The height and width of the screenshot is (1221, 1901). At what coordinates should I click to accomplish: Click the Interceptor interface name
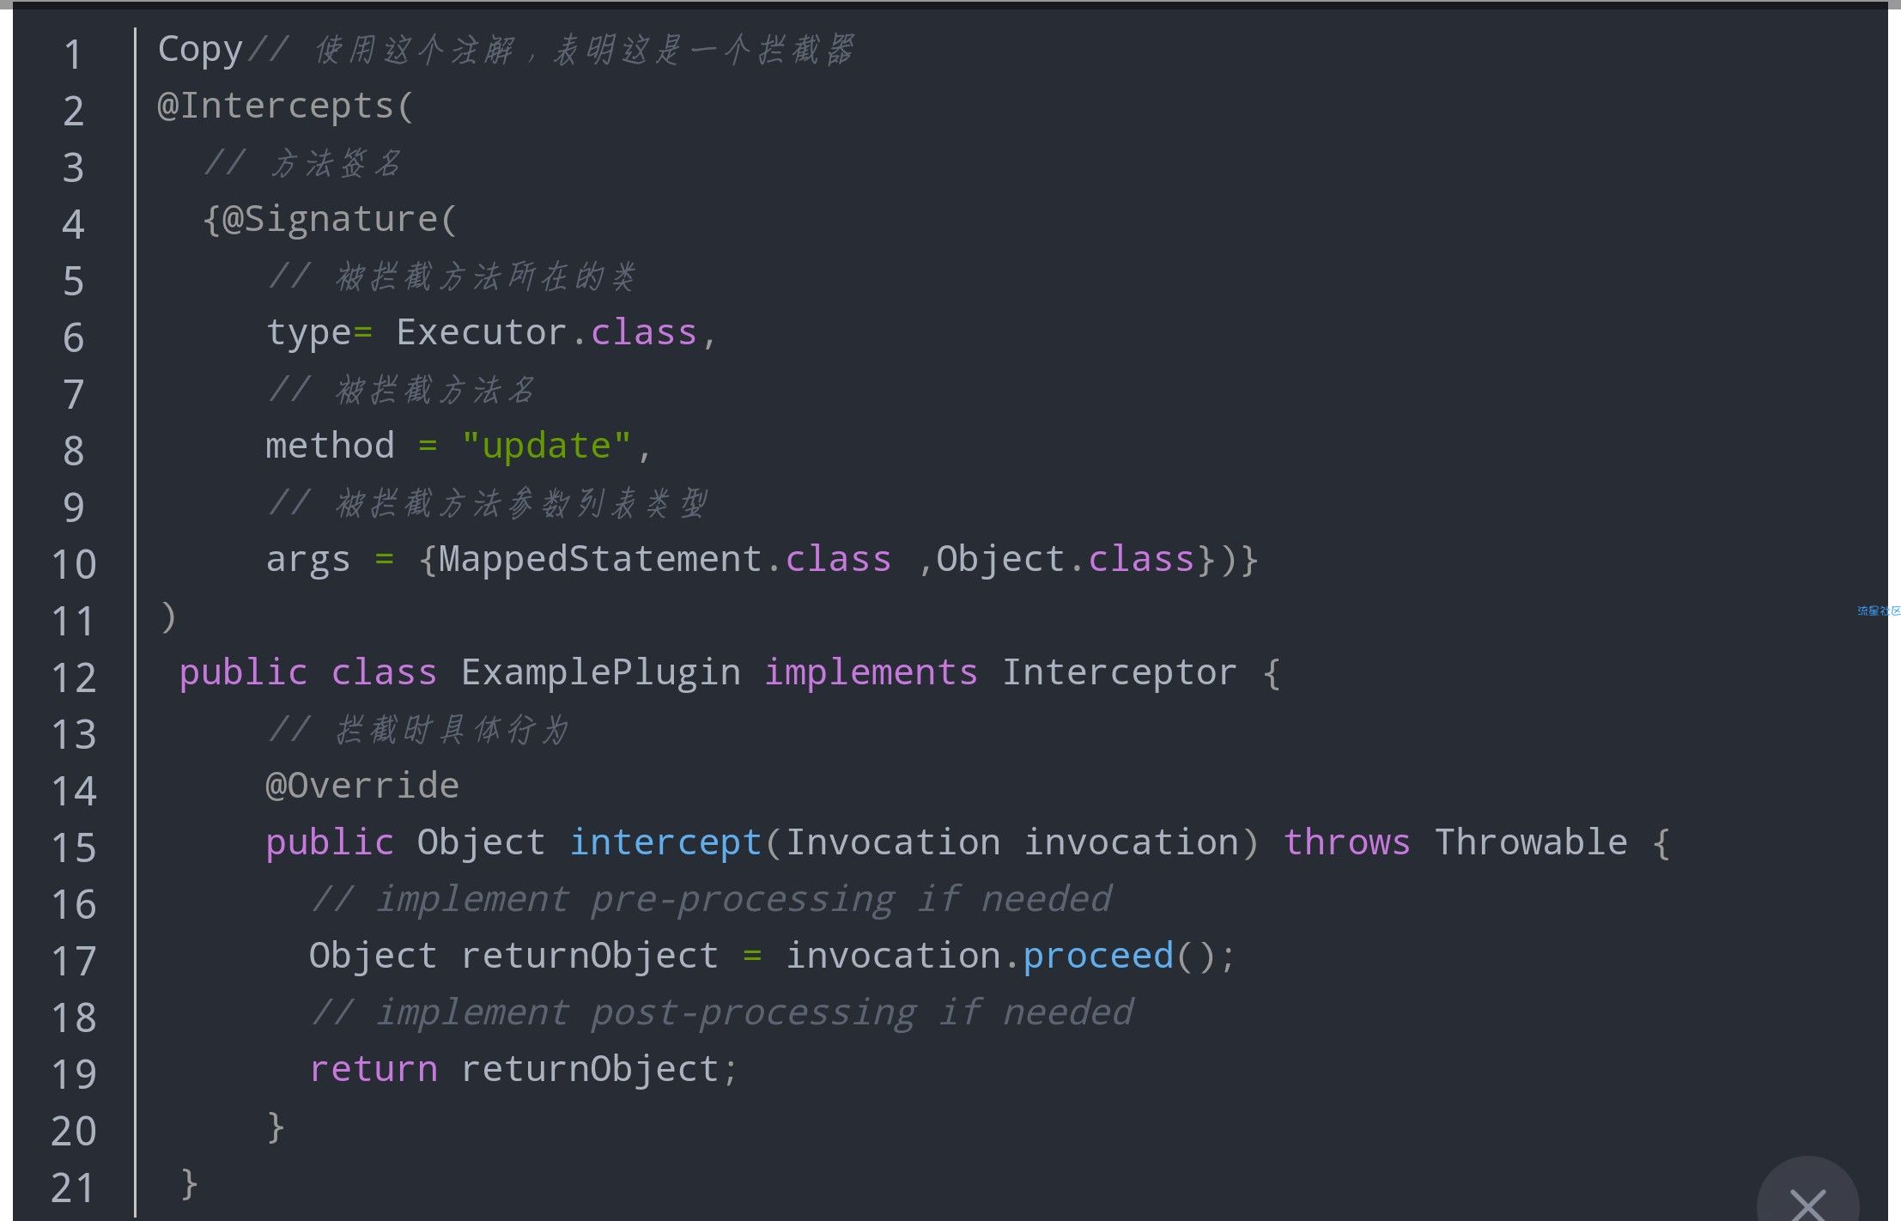coord(1119,672)
